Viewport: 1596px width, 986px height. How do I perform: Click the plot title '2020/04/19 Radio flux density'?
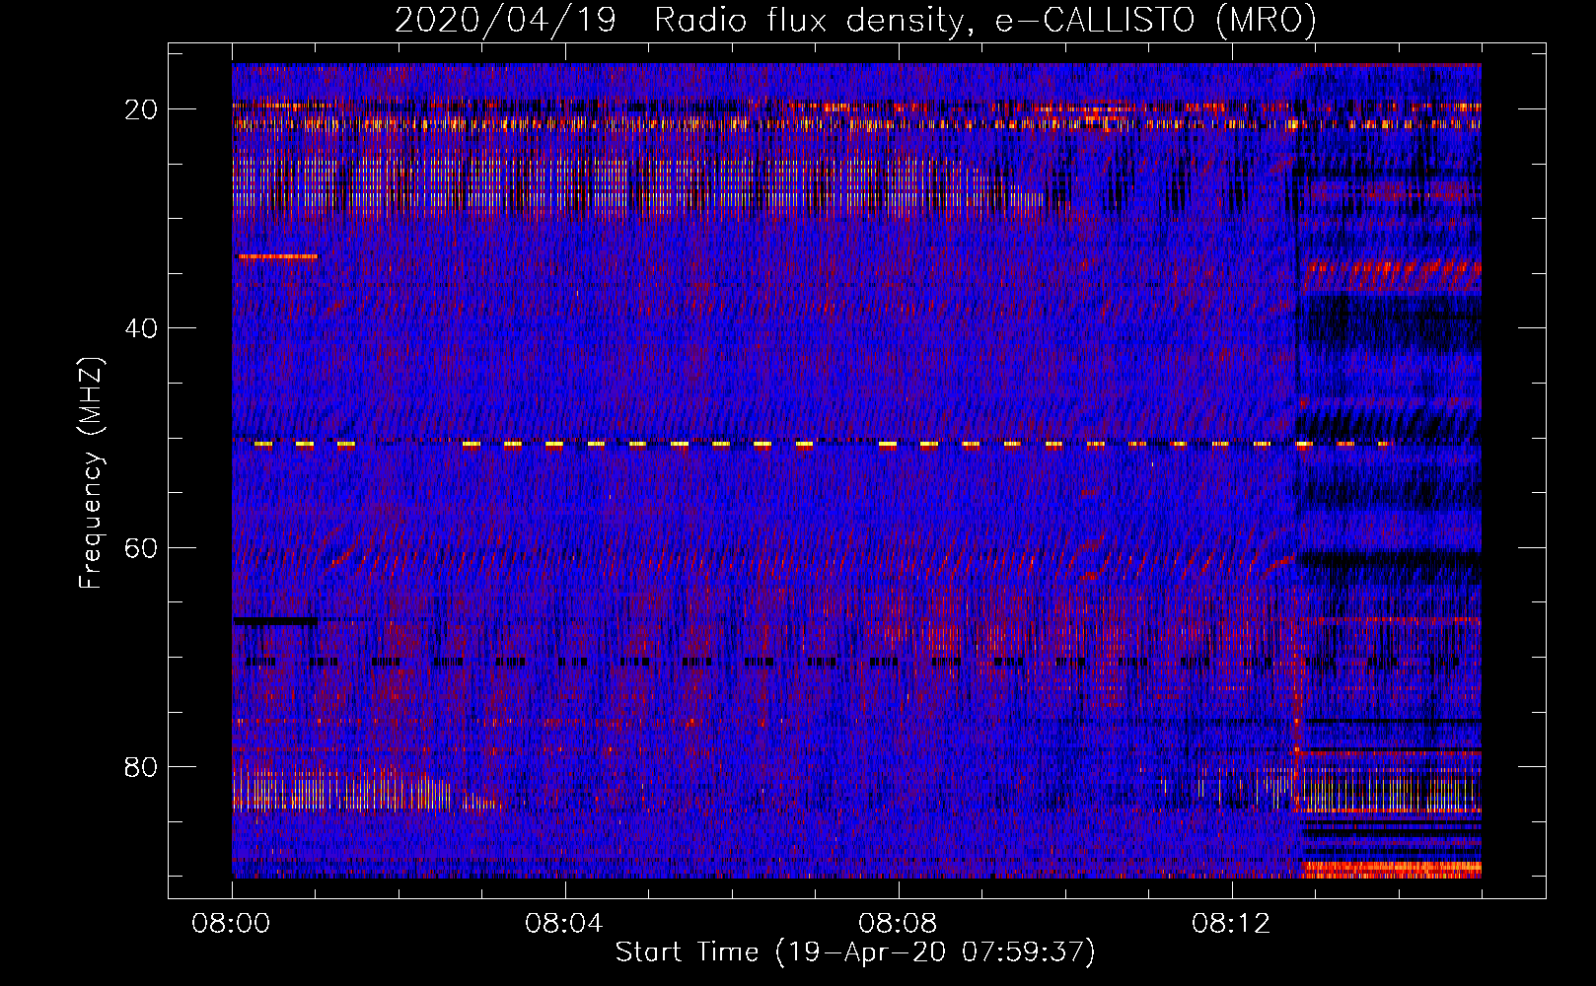pyautogui.click(x=676, y=20)
